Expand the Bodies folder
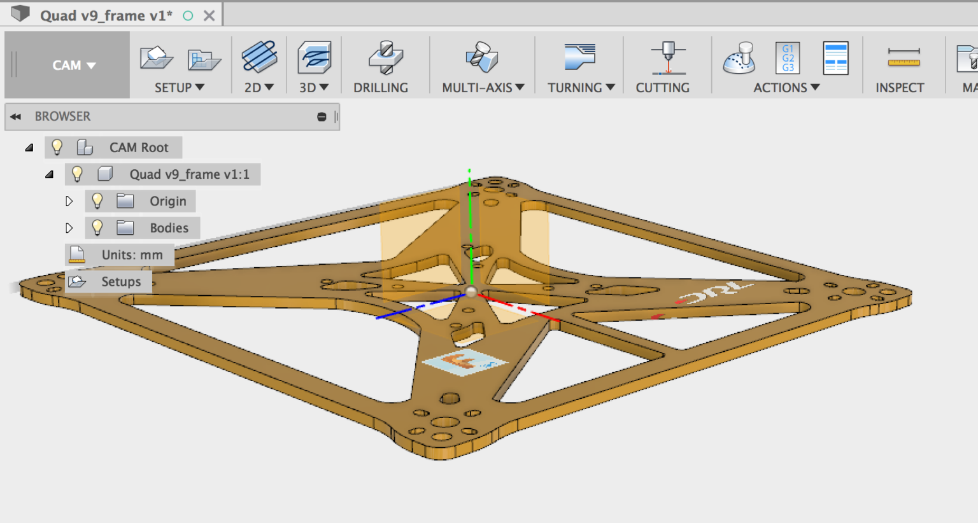978x523 pixels. coord(69,228)
